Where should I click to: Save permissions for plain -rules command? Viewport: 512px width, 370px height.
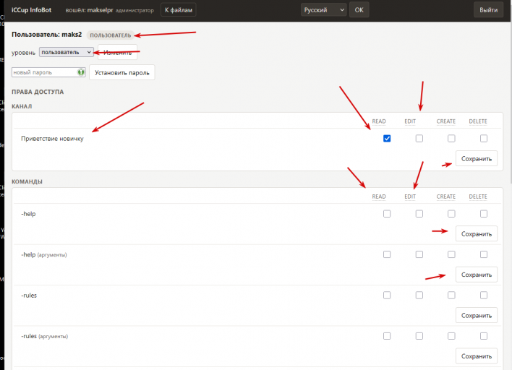pos(477,315)
